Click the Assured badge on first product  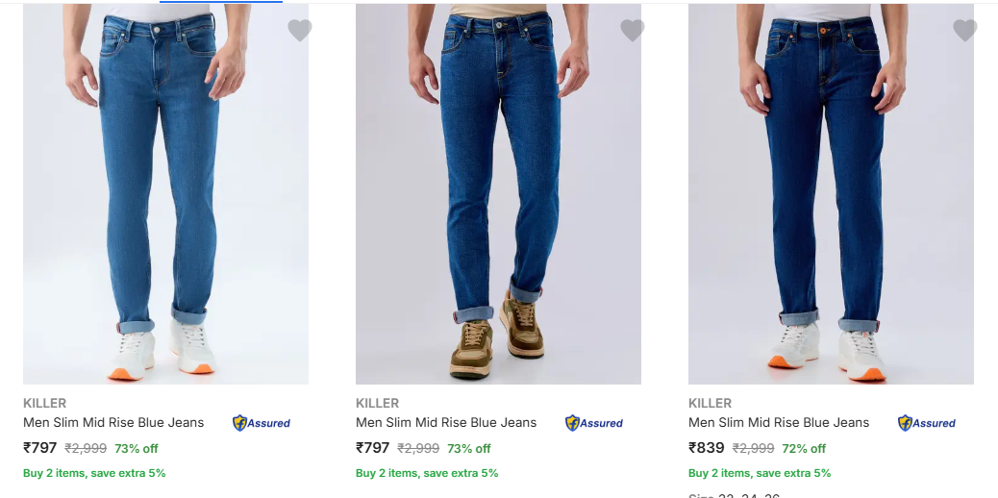click(x=262, y=423)
